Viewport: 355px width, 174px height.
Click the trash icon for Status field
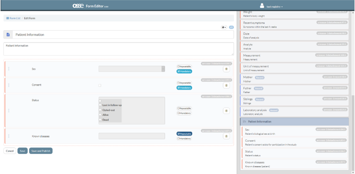pyautogui.click(x=226, y=111)
